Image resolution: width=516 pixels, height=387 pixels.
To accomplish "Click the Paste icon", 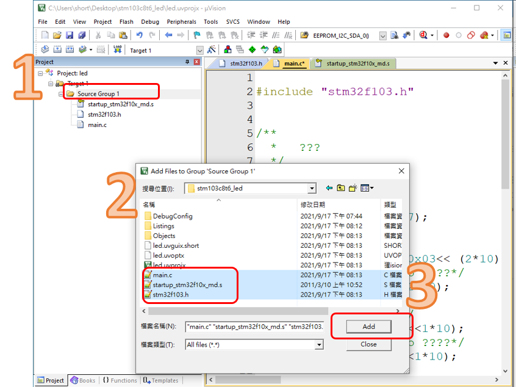I will [123, 35].
